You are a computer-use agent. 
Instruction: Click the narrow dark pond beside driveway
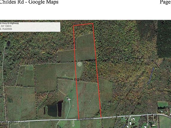tap(60, 109)
